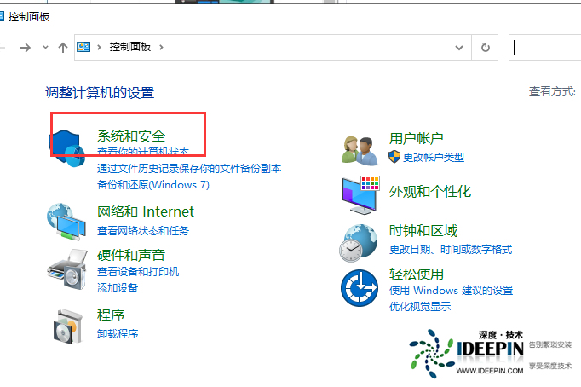Open 时钟和区域 category
Image resolution: width=581 pixels, height=387 pixels.
tap(423, 230)
